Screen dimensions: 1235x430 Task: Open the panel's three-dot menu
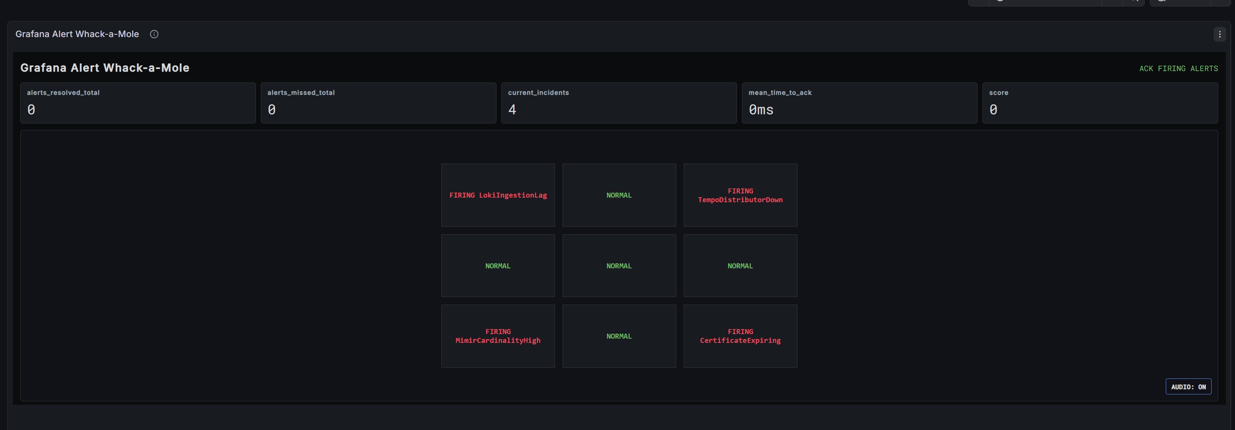(1220, 34)
